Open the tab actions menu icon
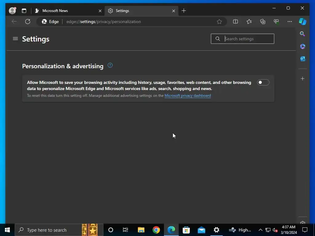This screenshot has width=315, height=236. [24, 11]
